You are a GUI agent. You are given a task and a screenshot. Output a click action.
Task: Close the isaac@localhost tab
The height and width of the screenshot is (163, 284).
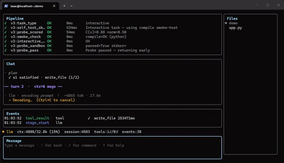(x=54, y=6)
